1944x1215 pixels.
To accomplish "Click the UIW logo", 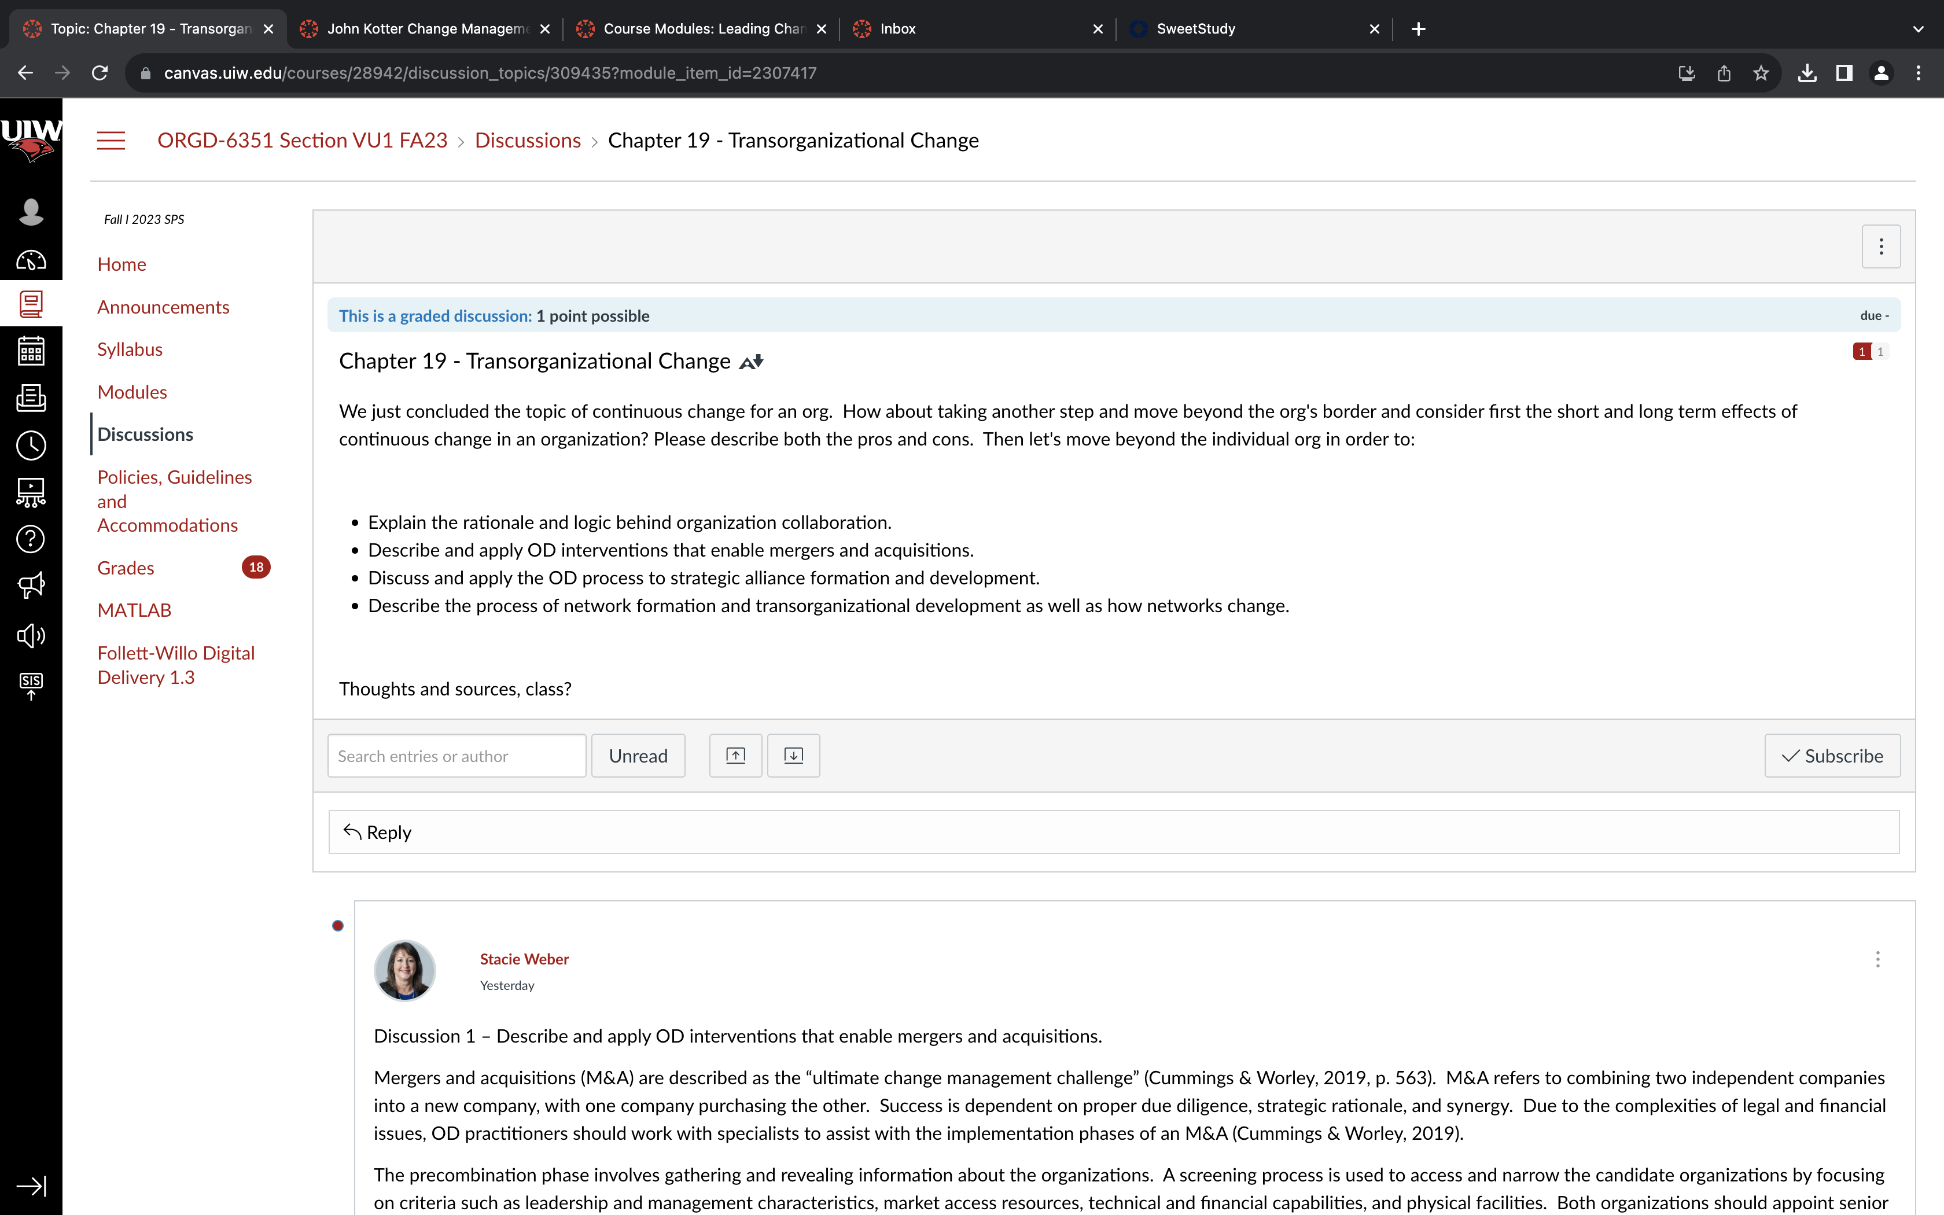I will pos(31,140).
